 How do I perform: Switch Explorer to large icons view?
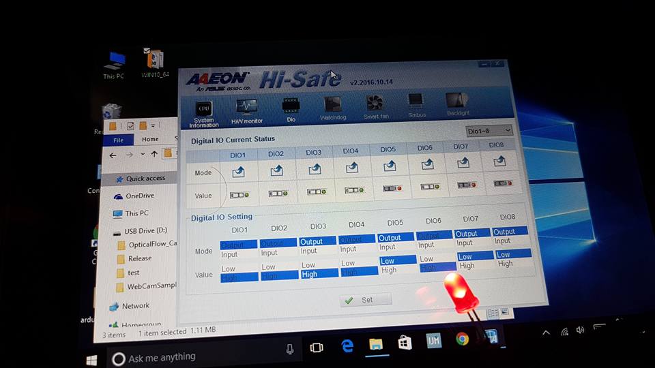click(505, 311)
